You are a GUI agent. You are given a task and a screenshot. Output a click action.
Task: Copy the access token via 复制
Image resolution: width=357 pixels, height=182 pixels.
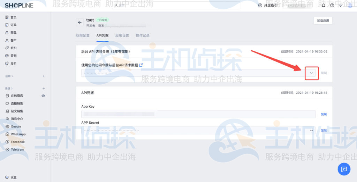324,73
